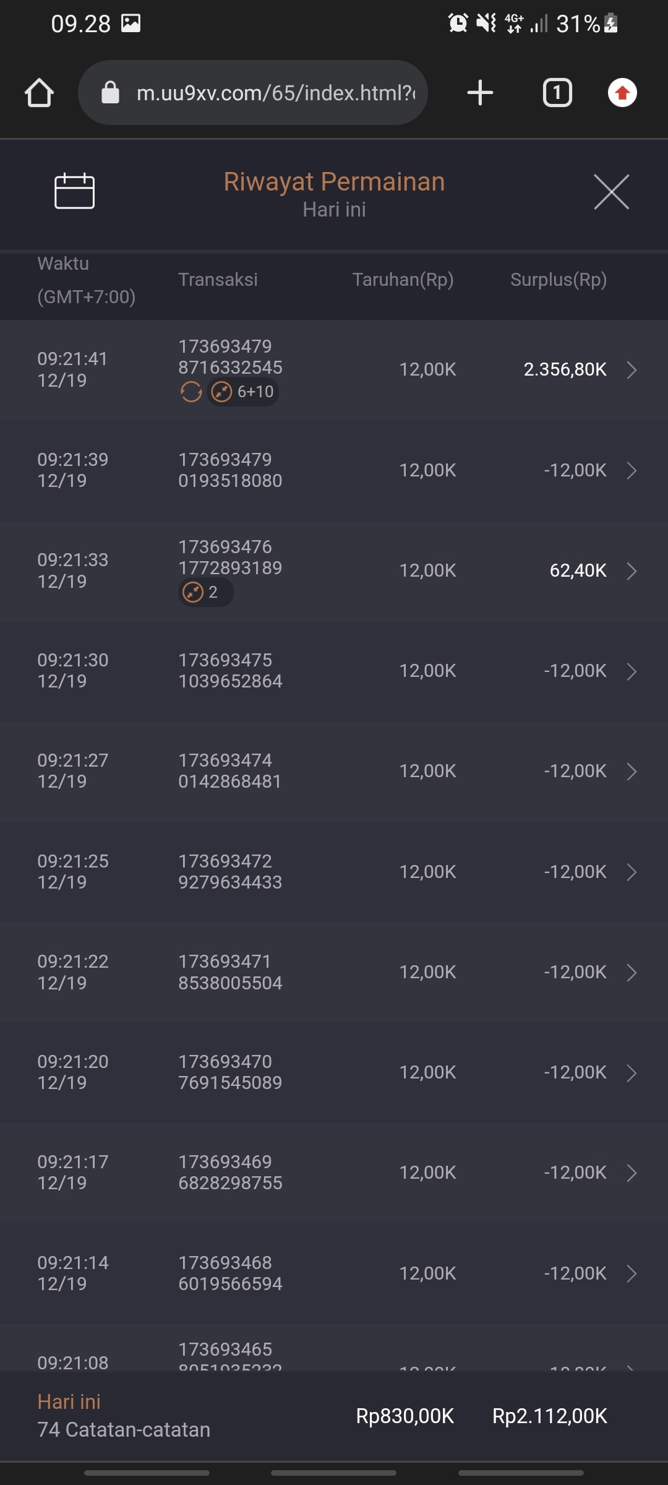The width and height of the screenshot is (668, 1485).
Task: Tap the 6+10 free spins badge
Action: pyautogui.click(x=243, y=392)
